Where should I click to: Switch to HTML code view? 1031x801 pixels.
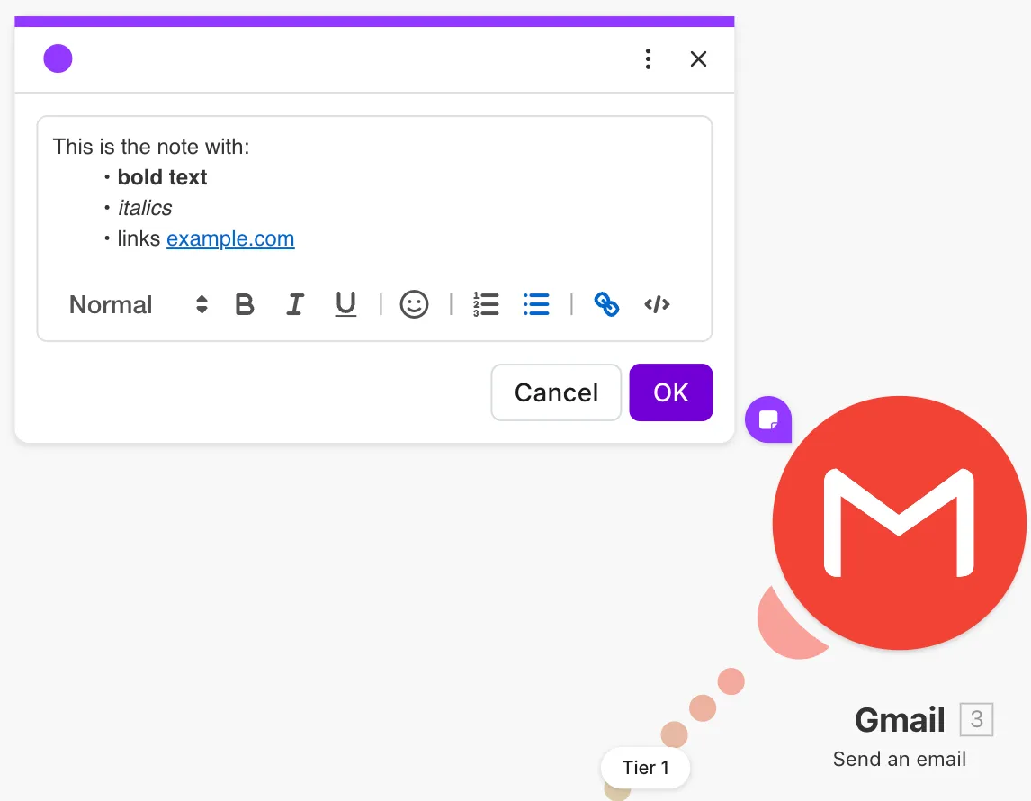pos(657,304)
